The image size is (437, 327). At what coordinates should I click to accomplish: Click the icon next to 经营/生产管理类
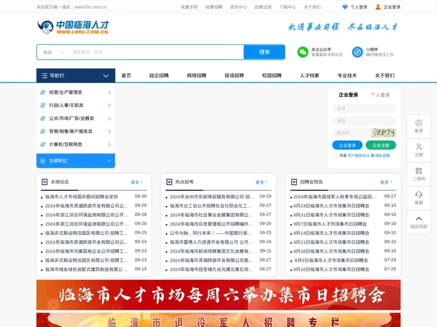pyautogui.click(x=42, y=92)
